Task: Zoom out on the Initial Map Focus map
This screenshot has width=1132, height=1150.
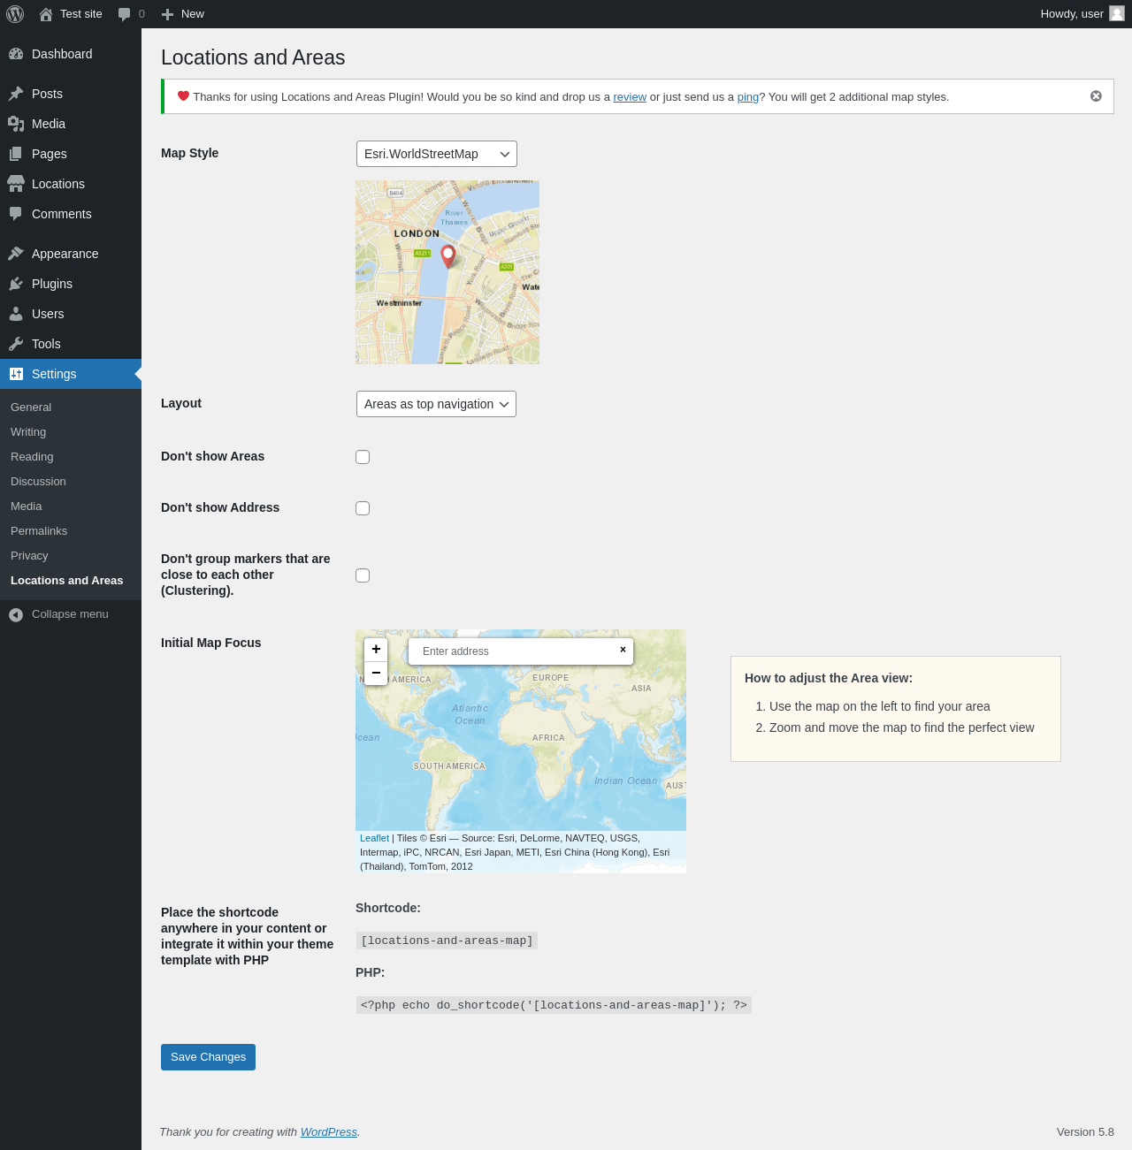Action: point(376,673)
